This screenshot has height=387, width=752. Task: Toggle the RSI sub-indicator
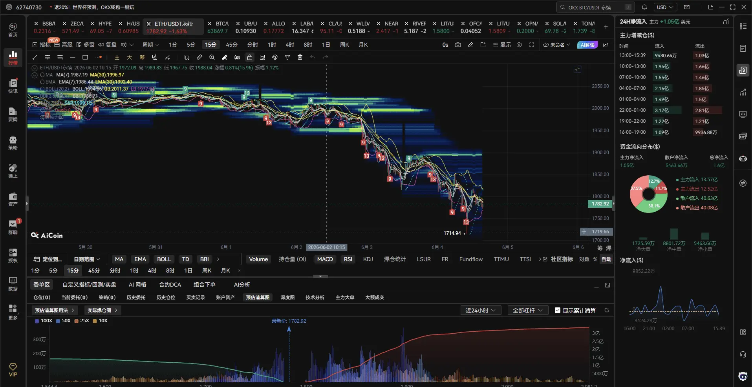pyautogui.click(x=348, y=259)
